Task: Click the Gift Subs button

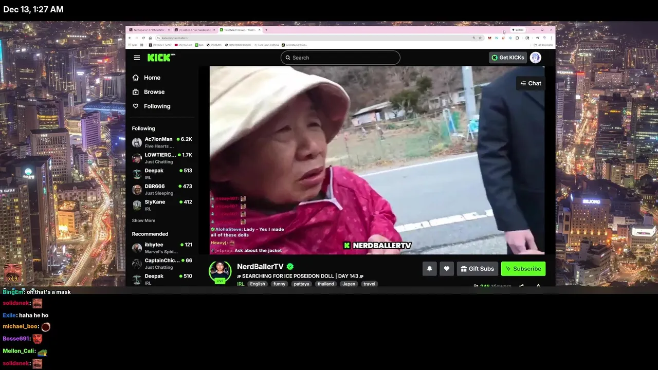Action: click(x=477, y=269)
